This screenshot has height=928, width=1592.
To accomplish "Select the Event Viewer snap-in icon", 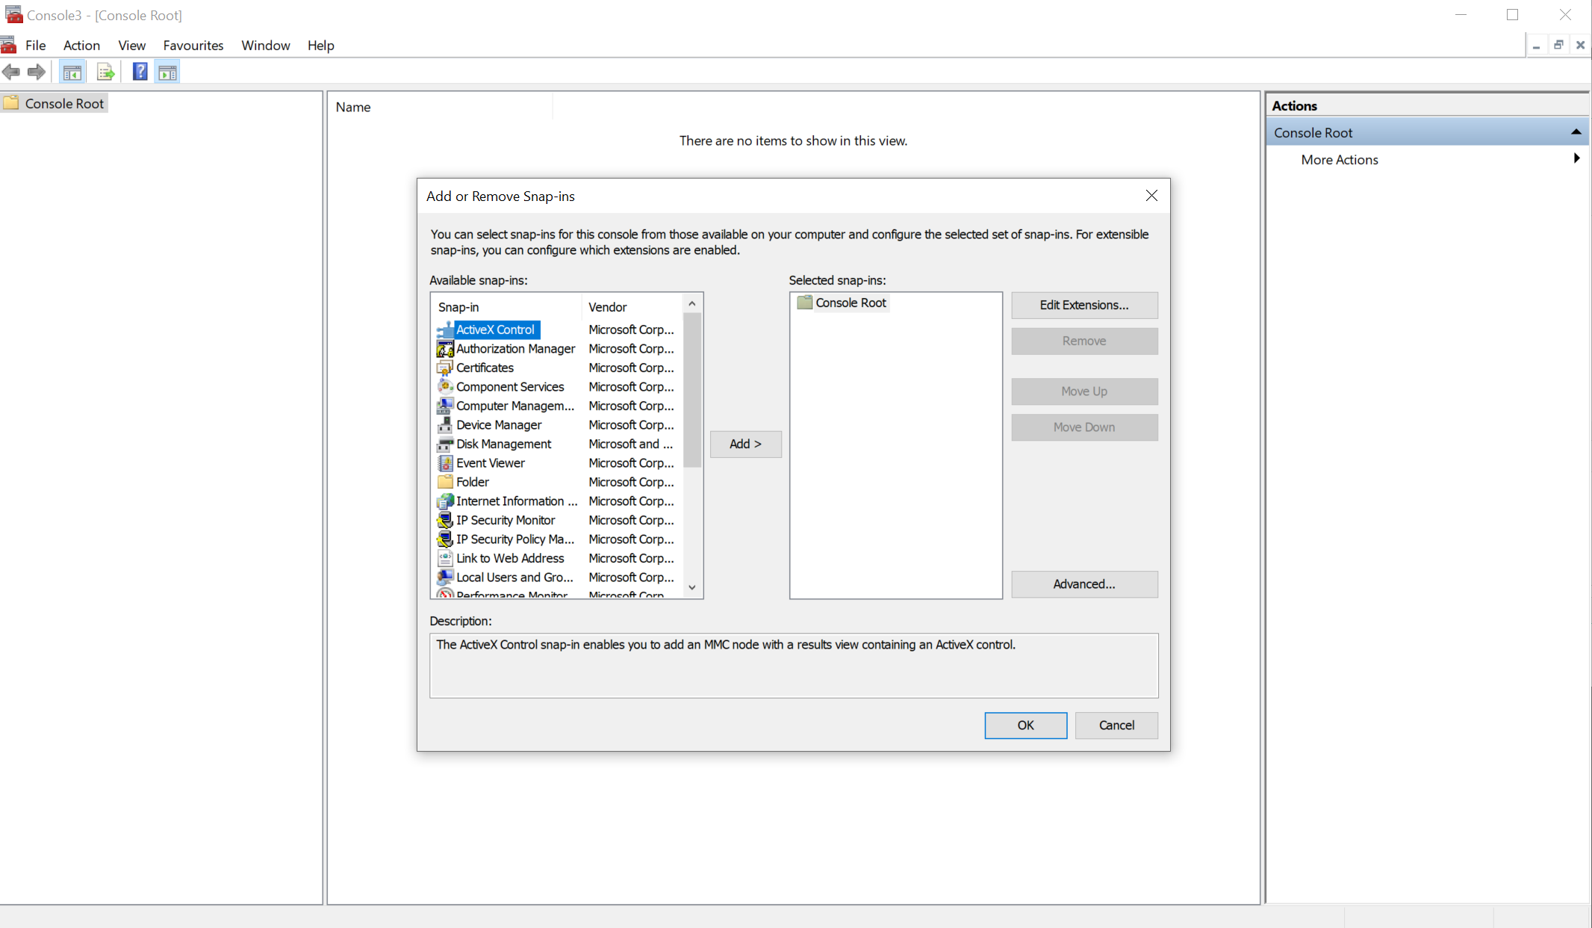I will pos(445,463).
